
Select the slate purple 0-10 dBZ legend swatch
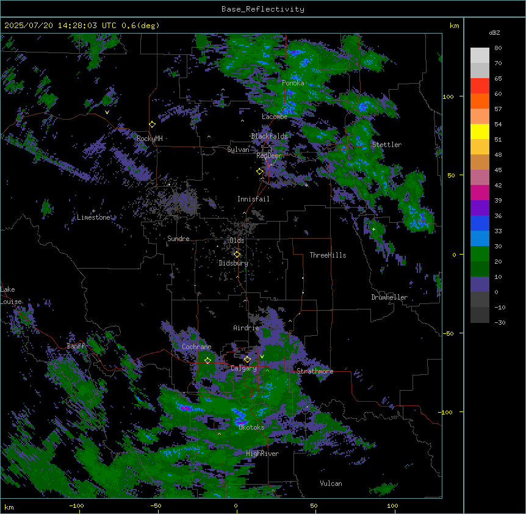click(x=480, y=284)
